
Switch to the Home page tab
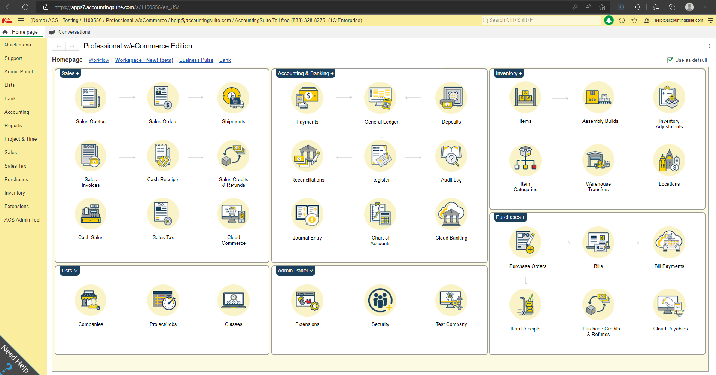(22, 32)
